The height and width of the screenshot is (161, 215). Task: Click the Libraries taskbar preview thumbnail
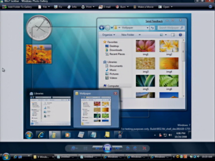pyautogui.click(x=50, y=111)
